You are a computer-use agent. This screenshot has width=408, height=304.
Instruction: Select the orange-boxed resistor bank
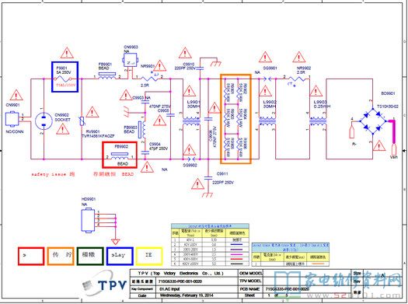(x=235, y=119)
